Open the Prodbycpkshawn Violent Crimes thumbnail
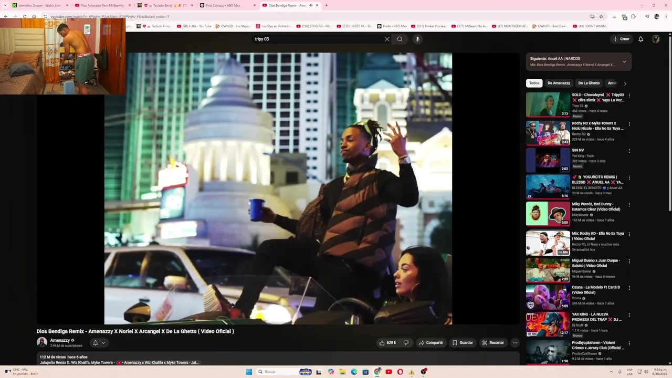This screenshot has height=378, width=672. tap(548, 352)
